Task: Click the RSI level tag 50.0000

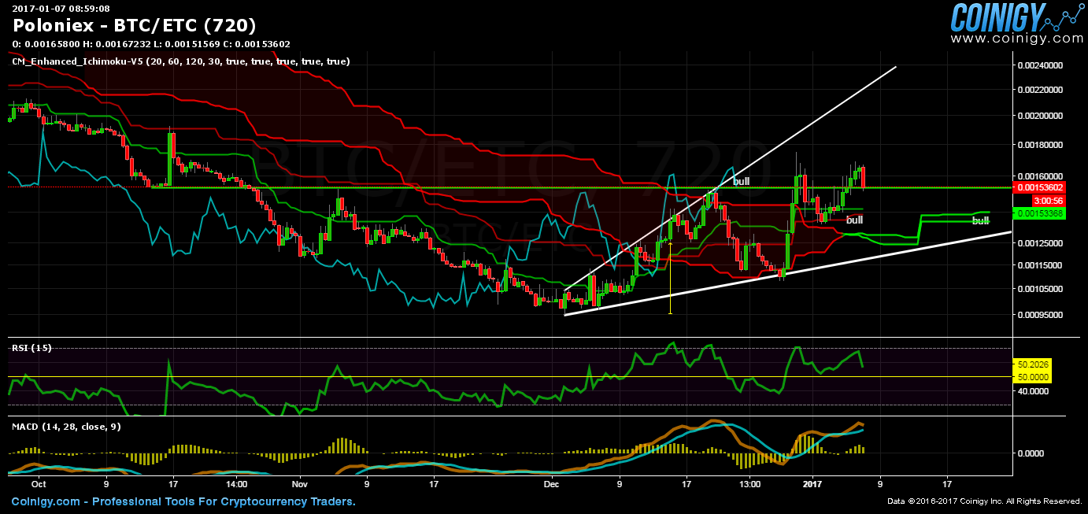Action: [1031, 377]
